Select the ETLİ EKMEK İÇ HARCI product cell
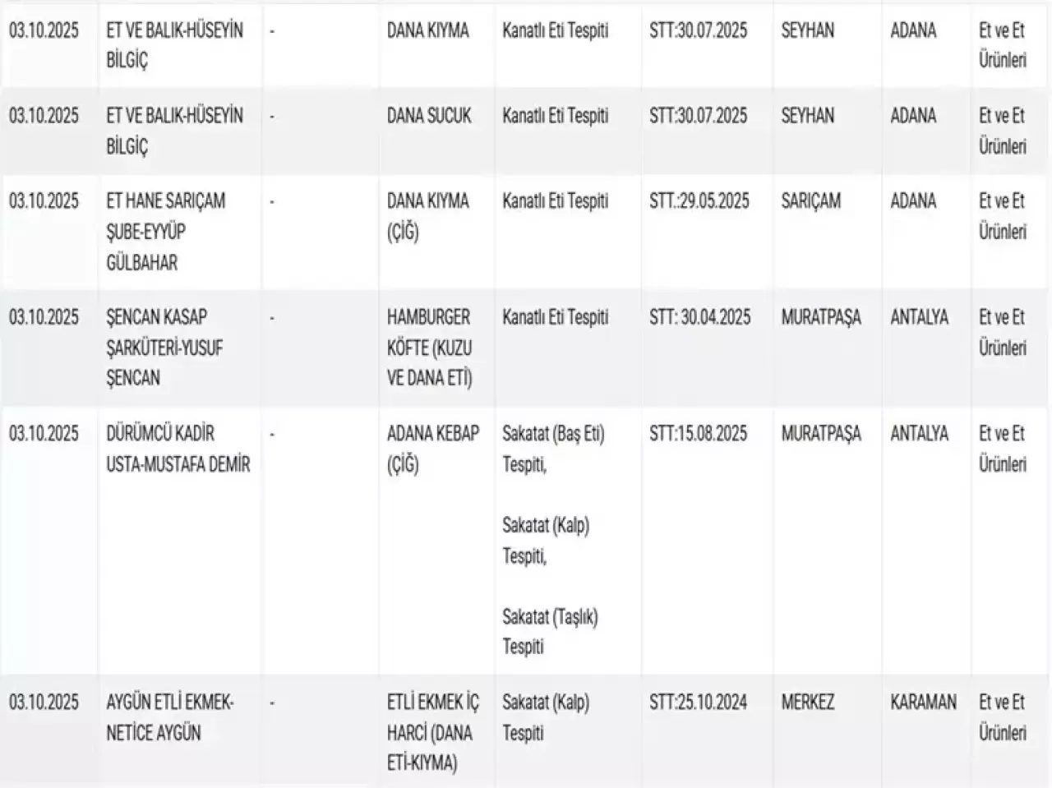The height and width of the screenshot is (788, 1052). [x=432, y=732]
